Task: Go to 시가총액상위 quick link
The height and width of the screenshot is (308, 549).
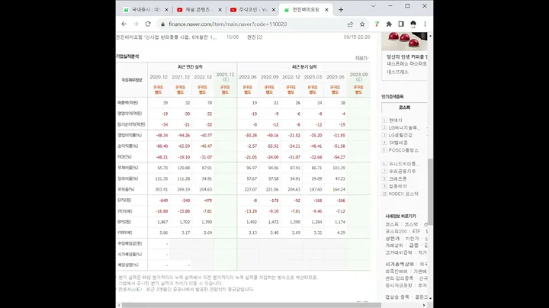Action: pyautogui.click(x=400, y=265)
